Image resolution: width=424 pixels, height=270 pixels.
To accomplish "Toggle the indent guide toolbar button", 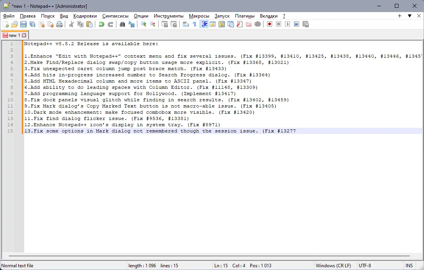I will pos(204,24).
